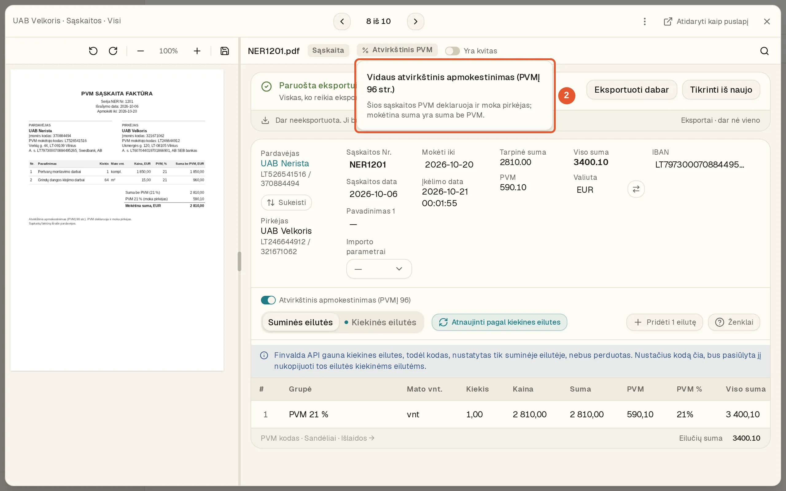Open search with magnifier icon
This screenshot has height=491, width=786.
(x=764, y=51)
